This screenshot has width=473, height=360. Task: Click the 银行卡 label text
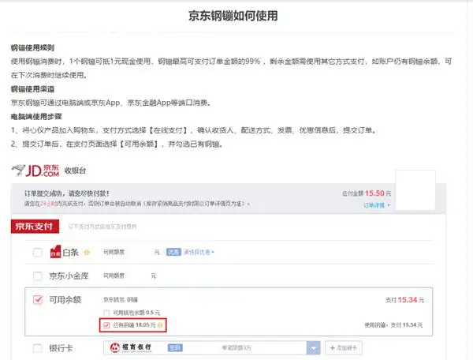[x=61, y=348]
